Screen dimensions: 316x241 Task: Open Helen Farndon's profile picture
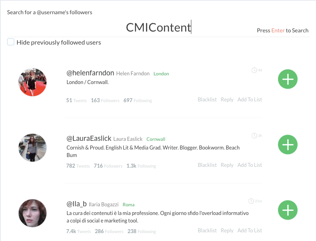32,82
